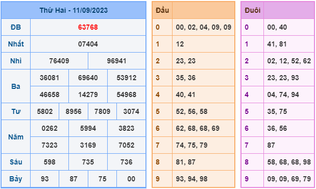The width and height of the screenshot is (316, 189).
Task: Select Đầu row 1 value 12
Action: tap(180, 44)
